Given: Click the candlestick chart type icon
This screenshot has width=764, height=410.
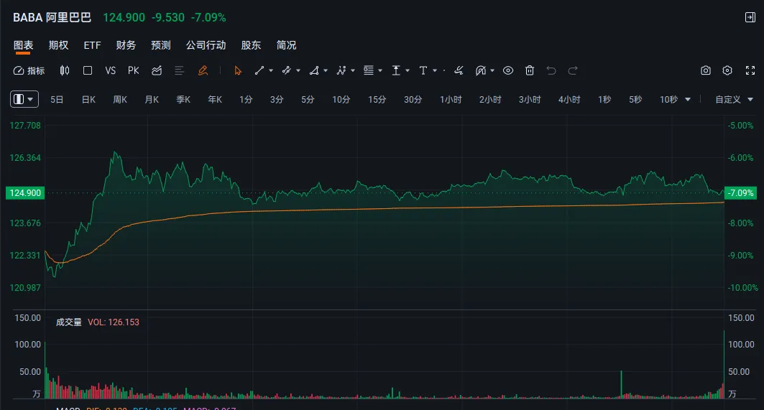Looking at the screenshot, I should (x=65, y=70).
